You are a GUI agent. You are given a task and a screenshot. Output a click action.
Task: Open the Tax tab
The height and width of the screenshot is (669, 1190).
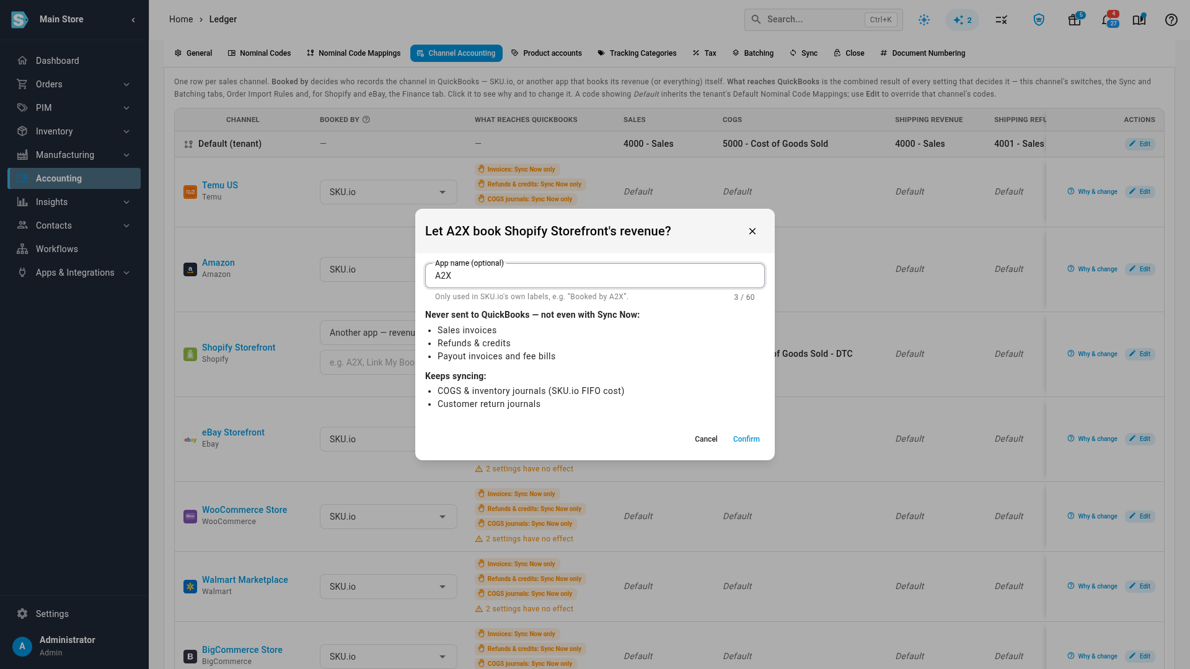point(705,53)
